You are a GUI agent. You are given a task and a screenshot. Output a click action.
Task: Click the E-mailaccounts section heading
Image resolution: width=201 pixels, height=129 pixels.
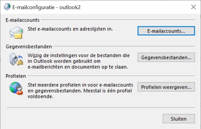23,20
